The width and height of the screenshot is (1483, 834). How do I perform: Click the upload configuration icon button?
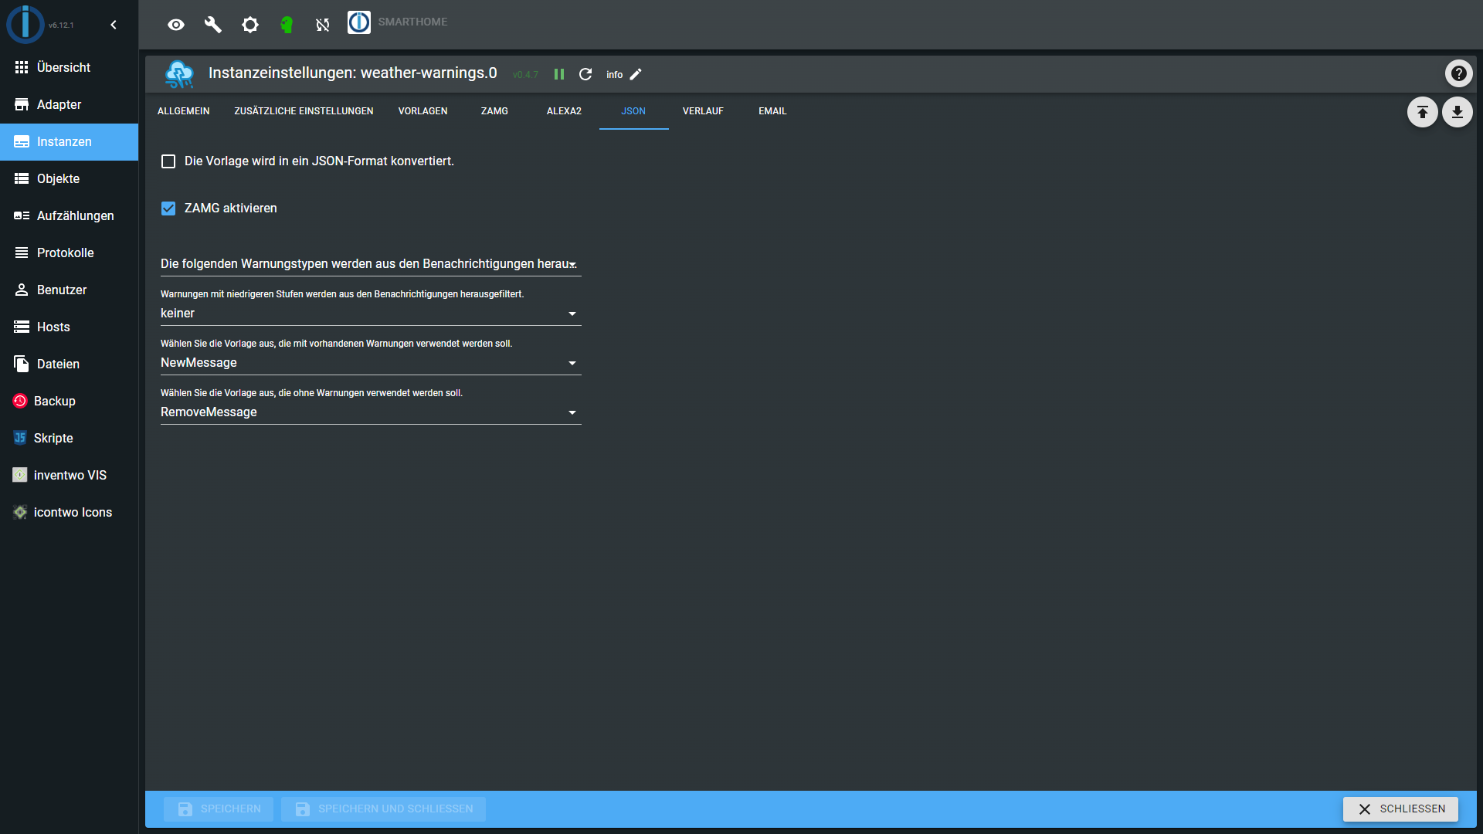(1422, 112)
